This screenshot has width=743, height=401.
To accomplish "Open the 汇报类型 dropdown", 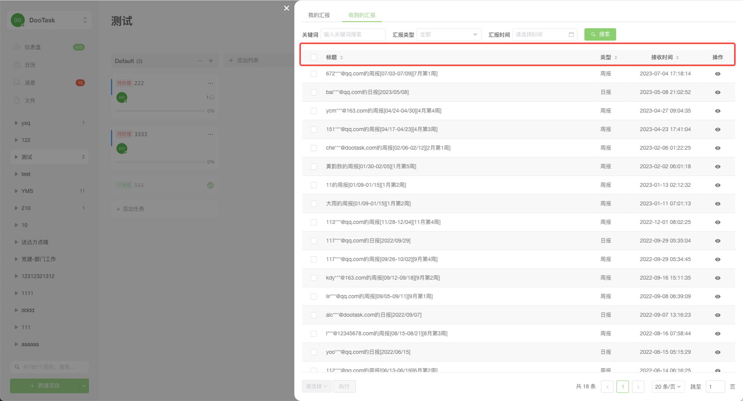I will pos(449,34).
